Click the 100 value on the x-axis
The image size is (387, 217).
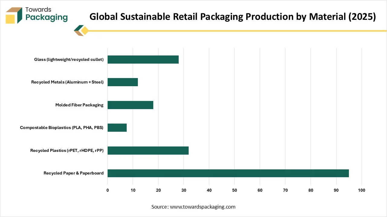(361, 190)
